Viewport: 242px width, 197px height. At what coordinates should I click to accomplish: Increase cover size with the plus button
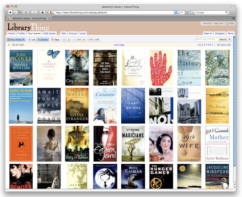coord(84,40)
